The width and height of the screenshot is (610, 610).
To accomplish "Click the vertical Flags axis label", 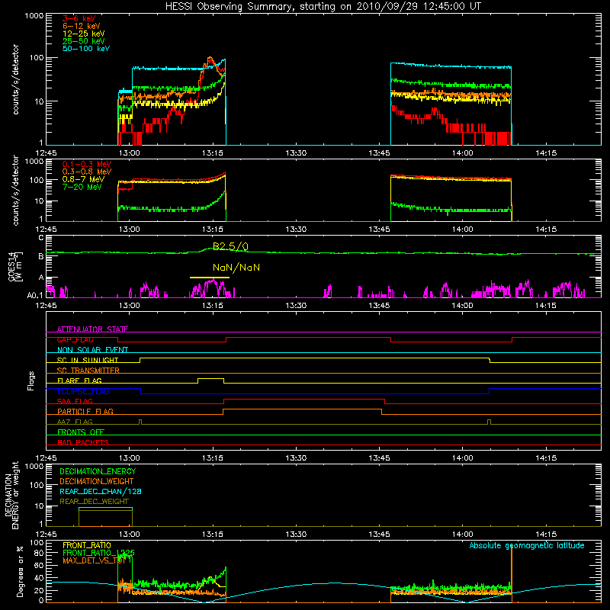I will click(x=31, y=380).
